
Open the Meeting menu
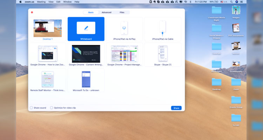point(41,2)
